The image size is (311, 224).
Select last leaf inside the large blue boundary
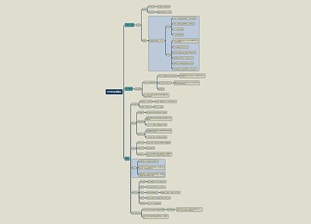[185, 68]
